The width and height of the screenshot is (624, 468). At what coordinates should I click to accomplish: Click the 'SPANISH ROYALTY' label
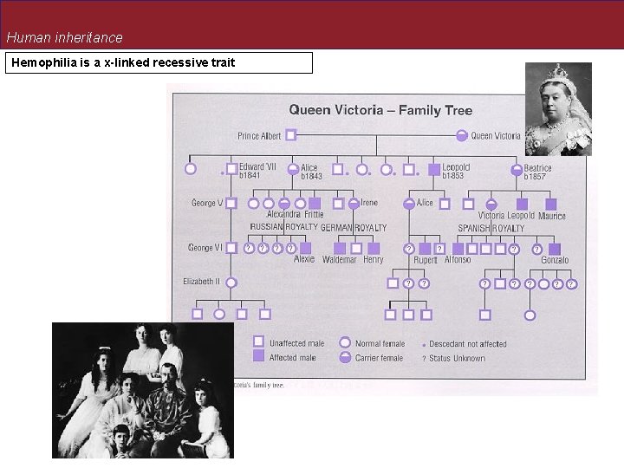(491, 229)
